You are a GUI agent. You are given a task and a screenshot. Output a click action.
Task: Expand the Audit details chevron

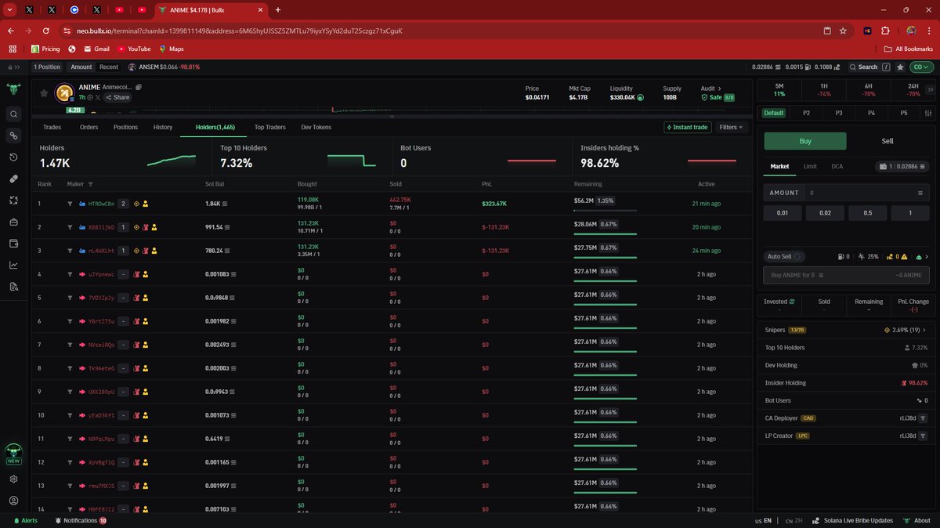719,89
